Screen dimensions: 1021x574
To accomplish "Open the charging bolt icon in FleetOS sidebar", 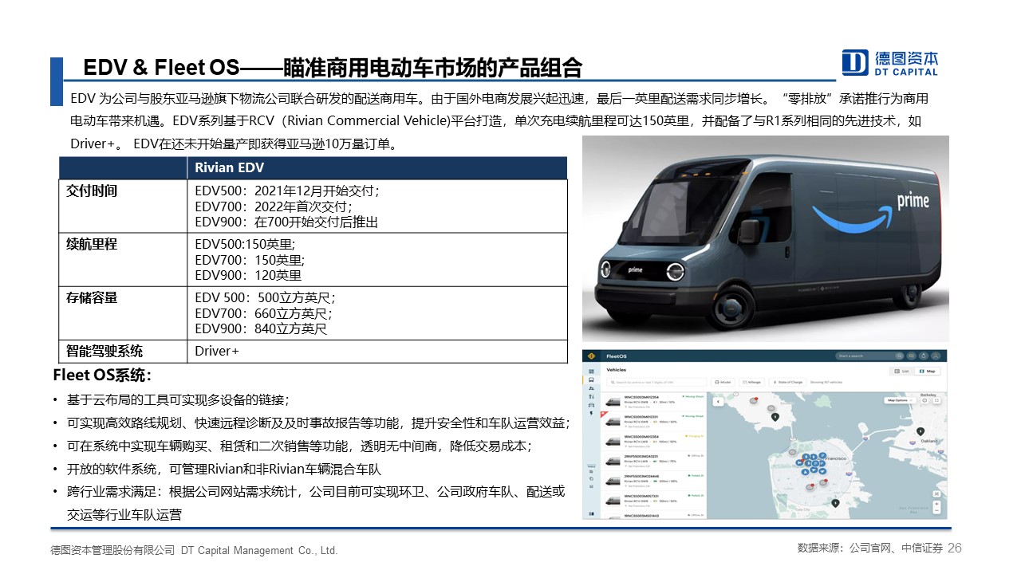I will pos(591,414).
